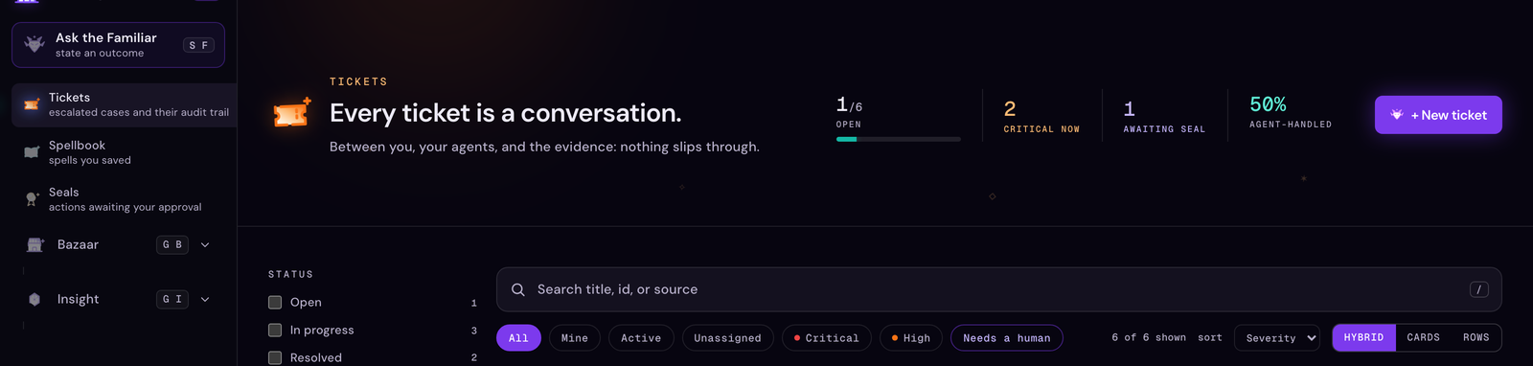Click the open tickets progress bar
1533x366 pixels.
tap(898, 139)
